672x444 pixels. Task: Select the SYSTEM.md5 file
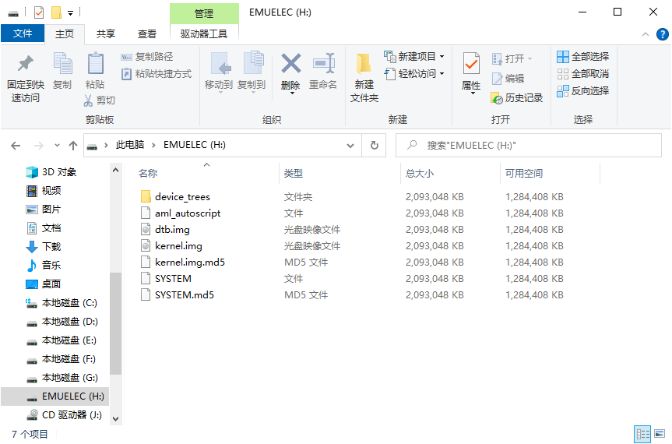185,295
